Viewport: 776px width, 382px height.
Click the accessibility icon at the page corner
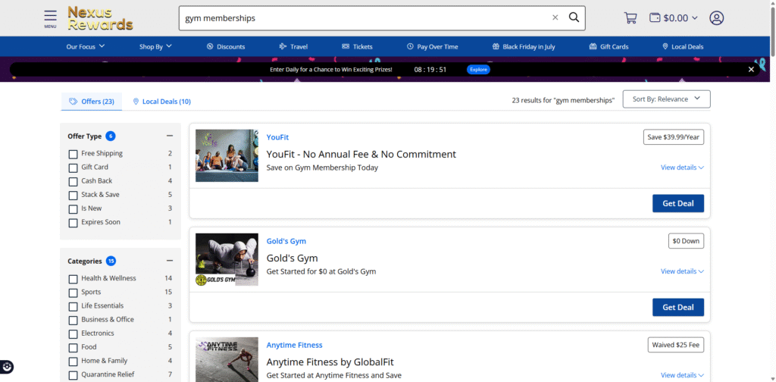pyautogui.click(x=7, y=367)
